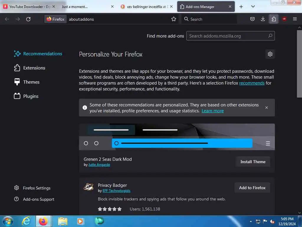Bookmark this page with the star icon
The width and height of the screenshot is (302, 227).
(x=173, y=19)
